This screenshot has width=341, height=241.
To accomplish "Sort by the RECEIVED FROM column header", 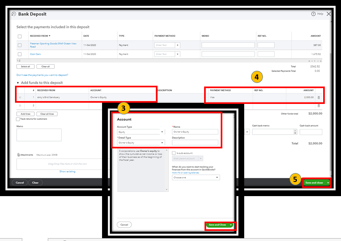I will [x=40, y=36].
